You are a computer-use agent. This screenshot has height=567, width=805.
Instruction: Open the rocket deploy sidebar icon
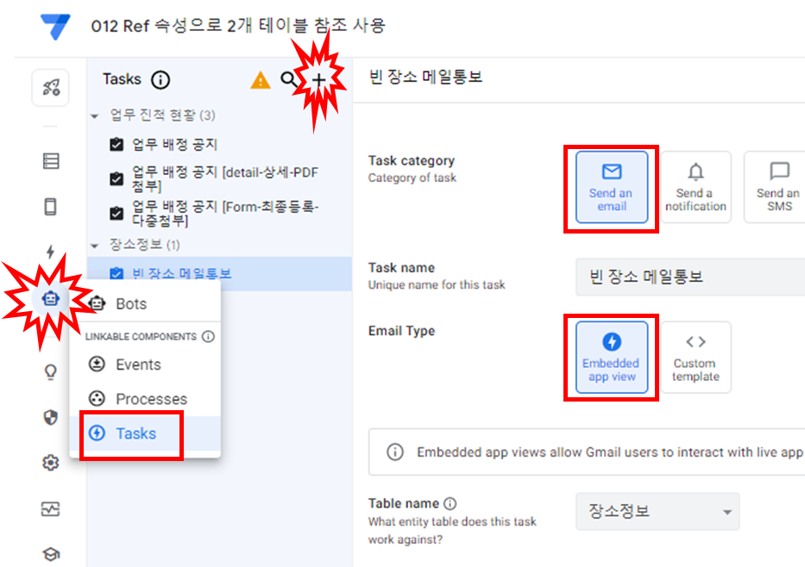pos(50,88)
